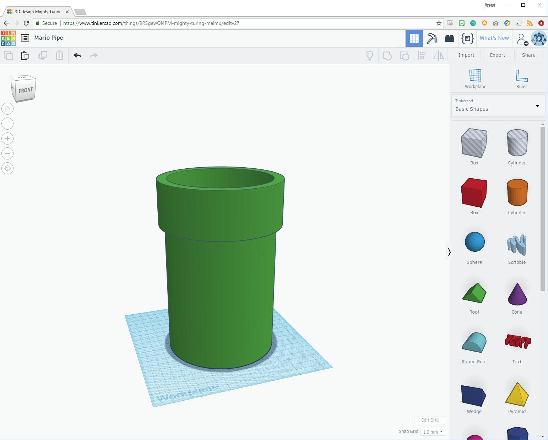Viewport: 548px width, 440px height.
Task: Click the invite collaborator person icon
Action: pos(522,39)
